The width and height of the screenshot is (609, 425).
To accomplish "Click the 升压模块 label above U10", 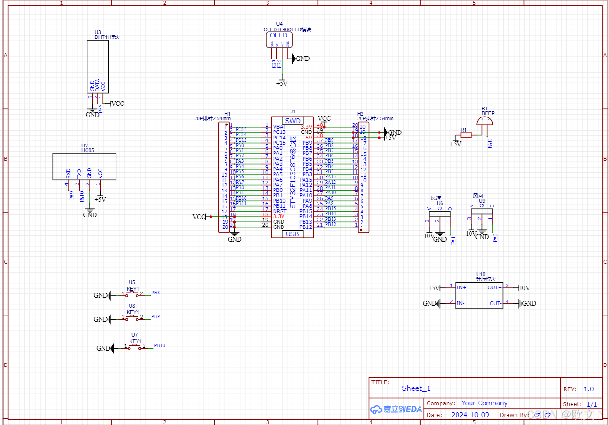I will click(x=486, y=278).
